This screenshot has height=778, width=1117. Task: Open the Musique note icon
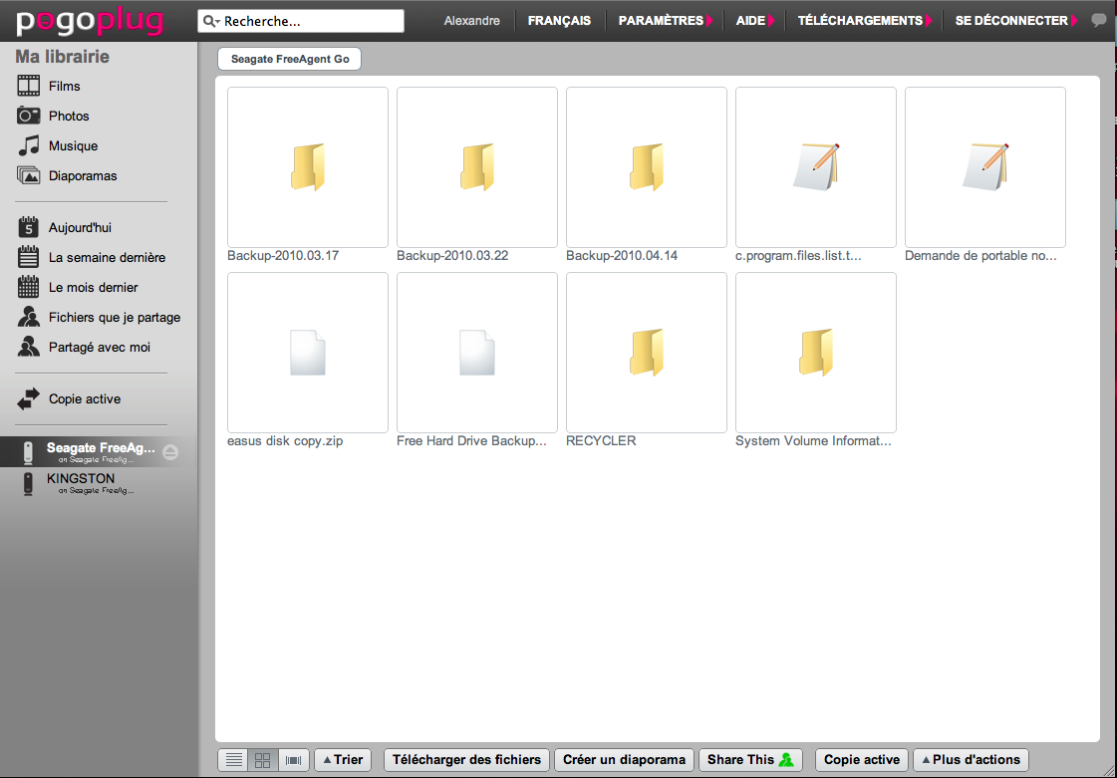point(29,145)
